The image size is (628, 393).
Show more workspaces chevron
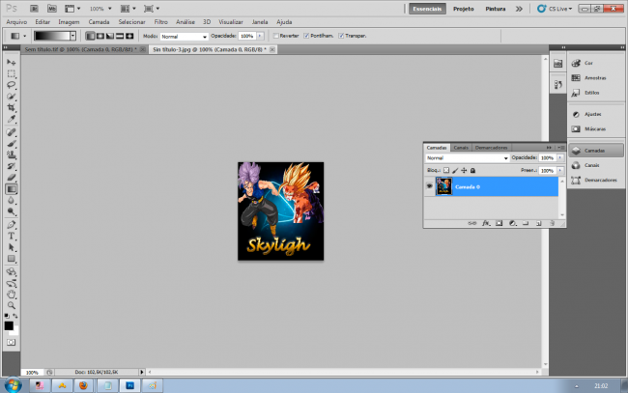point(519,9)
